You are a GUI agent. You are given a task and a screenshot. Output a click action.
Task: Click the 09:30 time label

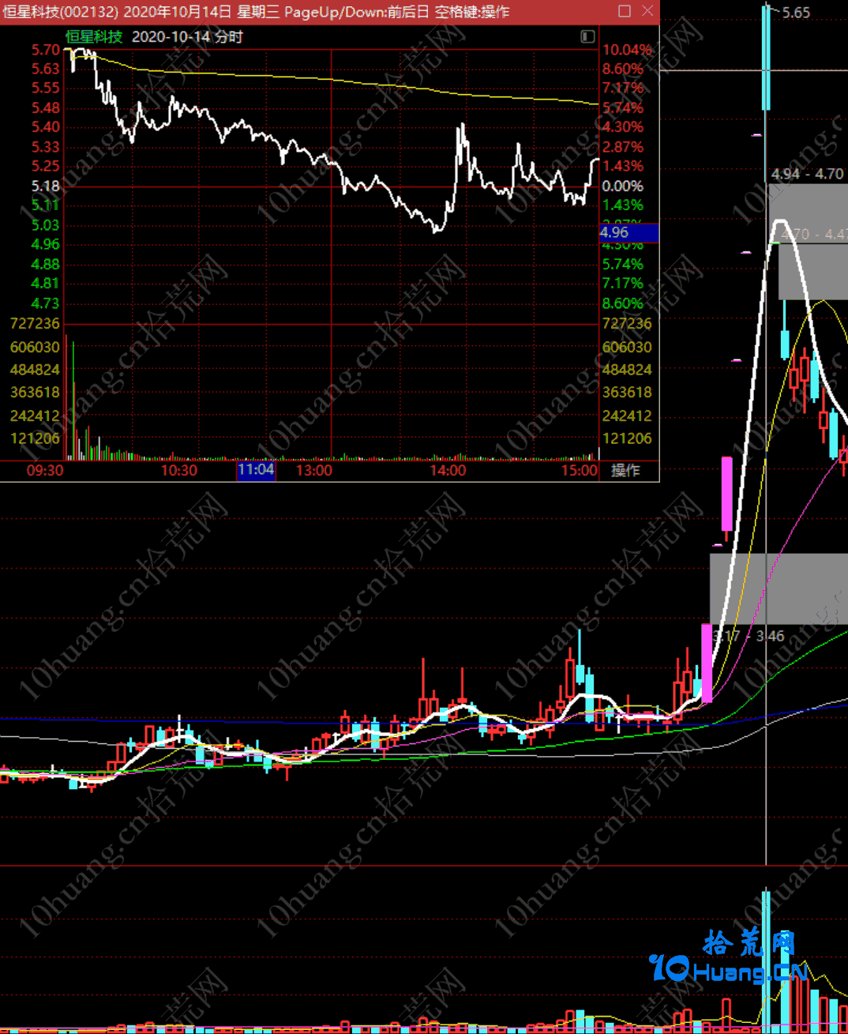pyautogui.click(x=45, y=471)
